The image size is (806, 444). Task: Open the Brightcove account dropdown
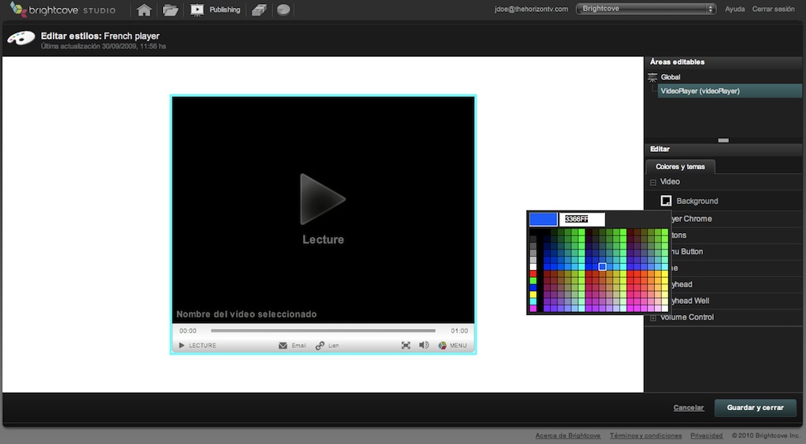[x=646, y=9]
